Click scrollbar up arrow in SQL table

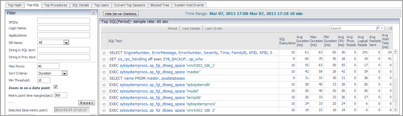pyautogui.click(x=395, y=52)
